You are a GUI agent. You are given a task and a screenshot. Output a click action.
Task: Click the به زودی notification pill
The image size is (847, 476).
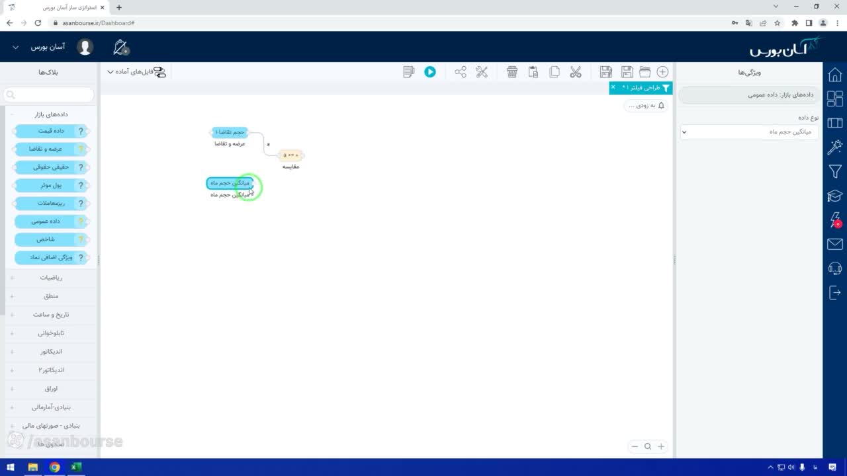click(x=646, y=106)
